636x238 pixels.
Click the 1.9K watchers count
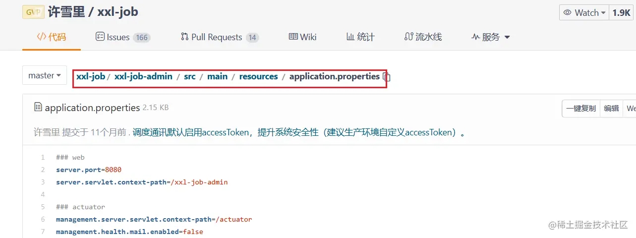[x=621, y=13]
